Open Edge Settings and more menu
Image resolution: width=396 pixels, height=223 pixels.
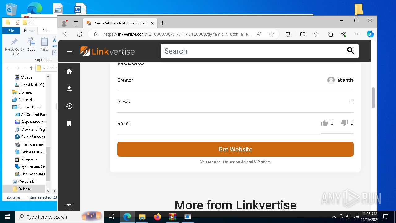pos(357,34)
